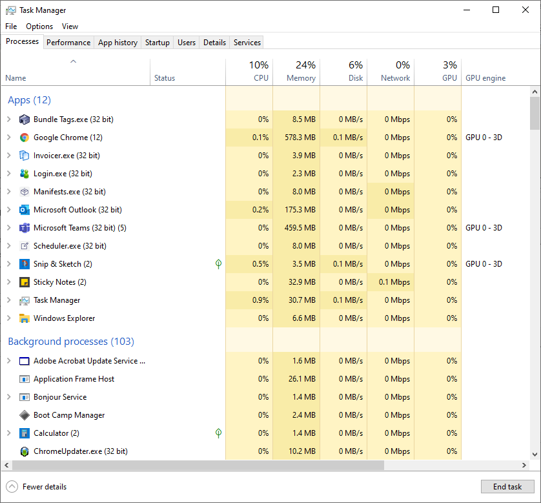Click the Snip & Sketch icon
541x503 pixels.
(x=24, y=264)
